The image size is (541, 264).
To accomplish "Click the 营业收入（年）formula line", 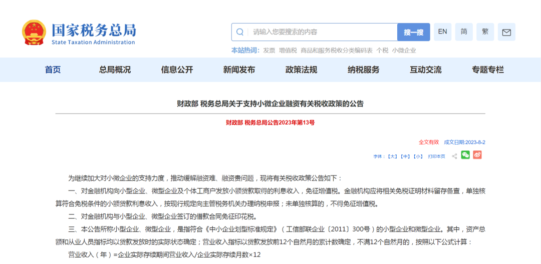I will pos(164,255).
